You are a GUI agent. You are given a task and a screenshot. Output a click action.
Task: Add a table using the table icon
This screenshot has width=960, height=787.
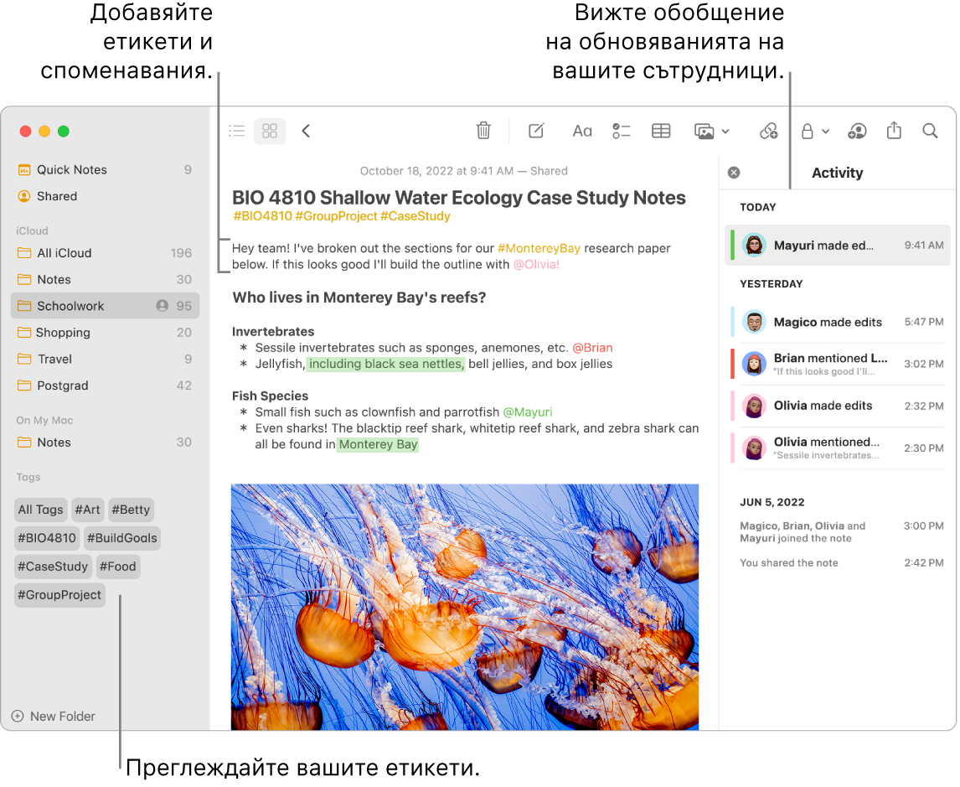[660, 131]
